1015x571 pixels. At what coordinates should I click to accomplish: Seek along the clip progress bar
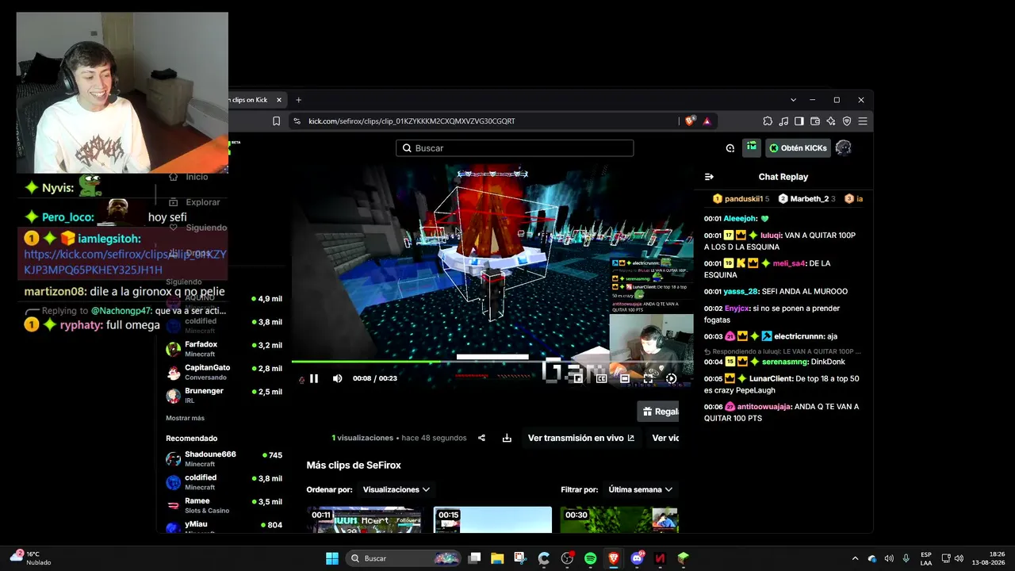pyautogui.click(x=492, y=362)
